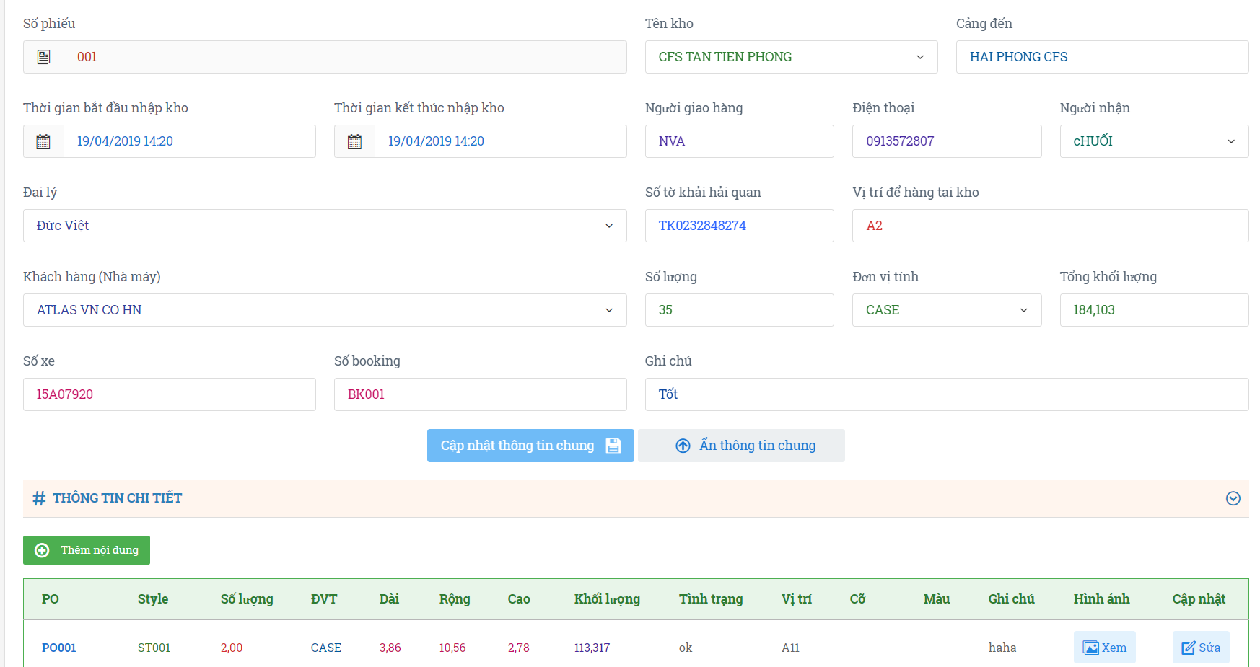The image size is (1260, 667).
Task: Open the Đơn vị tính dropdown
Action: pos(946,310)
